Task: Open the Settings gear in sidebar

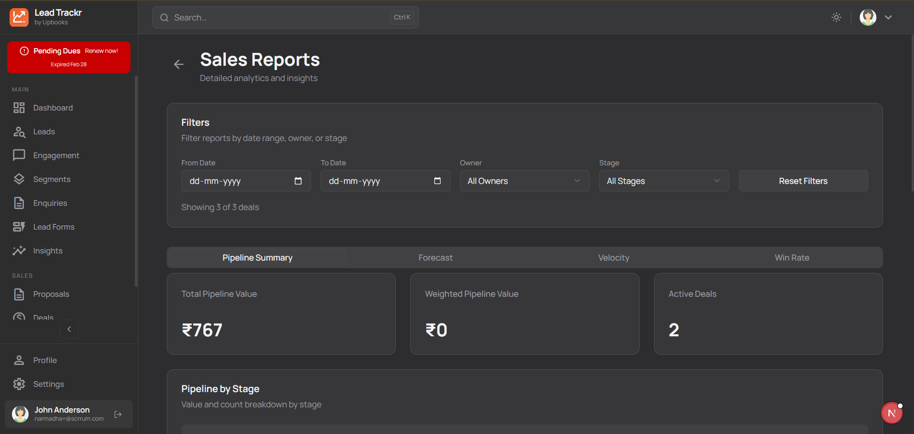Action: [19, 384]
